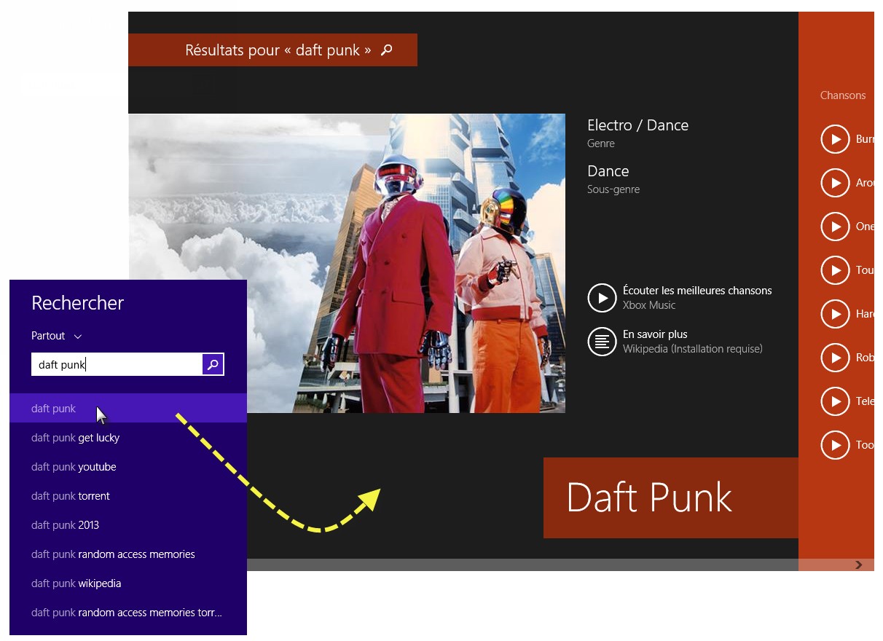Play the song starting with 'Har'
Screen dimensions: 883x641
pos(835,314)
